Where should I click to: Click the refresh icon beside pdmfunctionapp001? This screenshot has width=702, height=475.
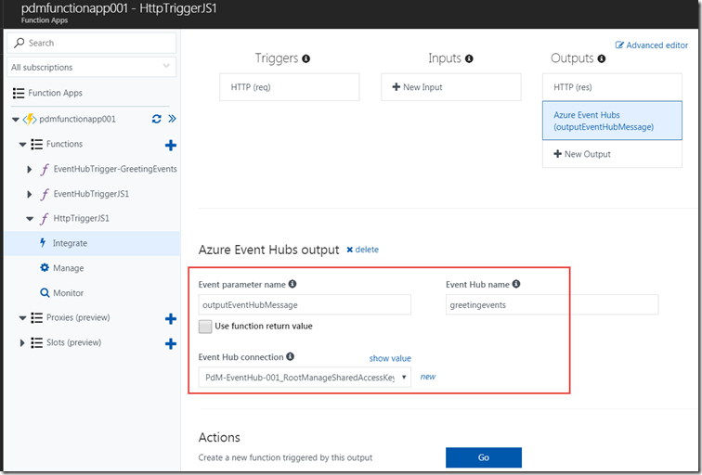pyautogui.click(x=156, y=119)
